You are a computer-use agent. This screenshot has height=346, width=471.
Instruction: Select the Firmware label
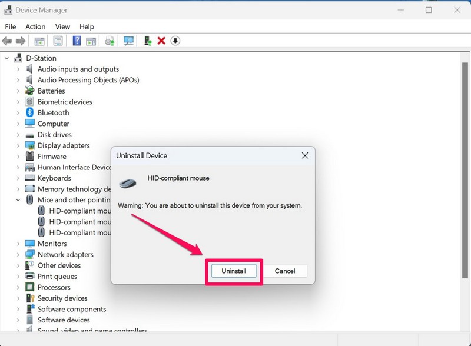click(52, 156)
